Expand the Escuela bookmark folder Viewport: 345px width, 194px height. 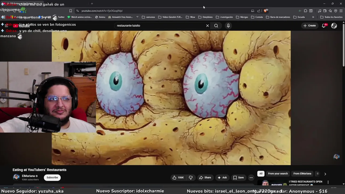pos(299,17)
